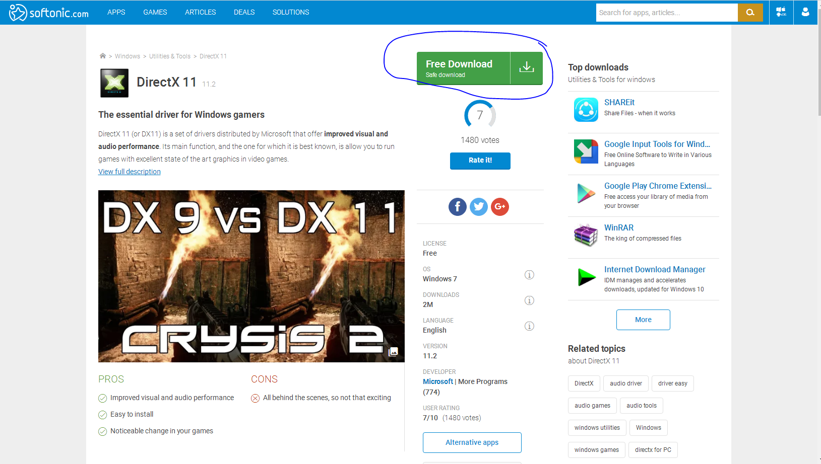The width and height of the screenshot is (821, 464).
Task: Click the DirectX 11 app logo
Action: [x=114, y=83]
